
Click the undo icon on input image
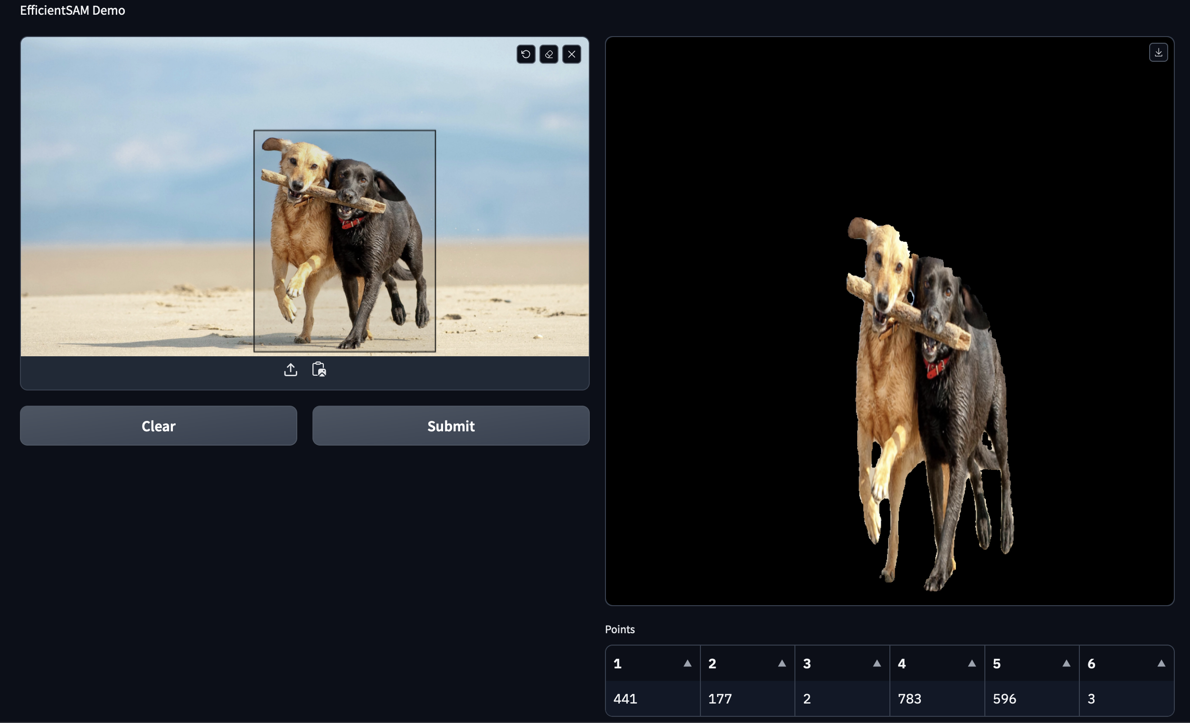point(526,54)
